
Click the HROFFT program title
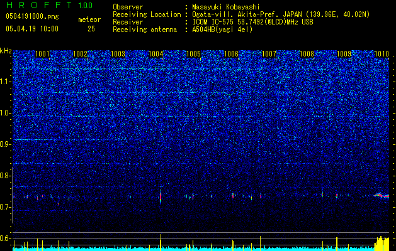pyautogui.click(x=39, y=5)
